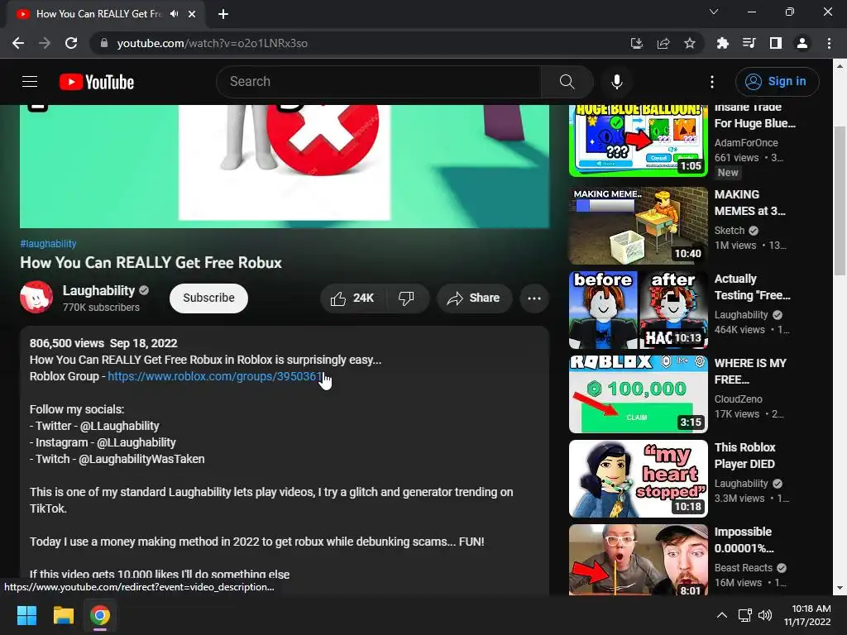Click the youtube.com address bar URL
847x635 pixels.
(x=213, y=43)
